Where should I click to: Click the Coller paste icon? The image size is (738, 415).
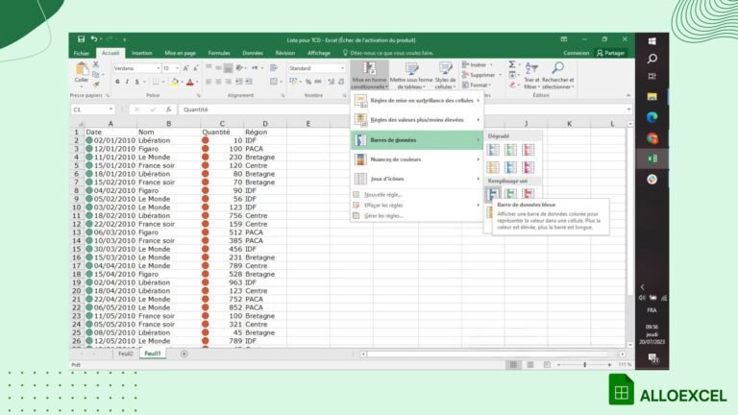point(81,73)
